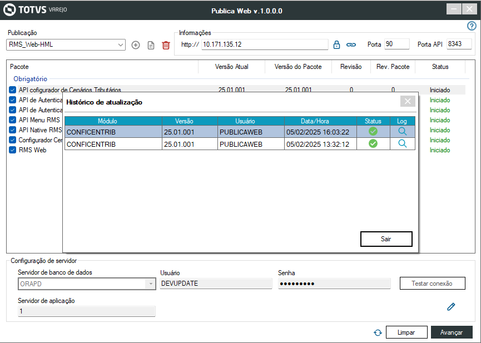Uncheck RMS Web package checkbox
Viewport: 481px width, 343px height.
(13, 150)
